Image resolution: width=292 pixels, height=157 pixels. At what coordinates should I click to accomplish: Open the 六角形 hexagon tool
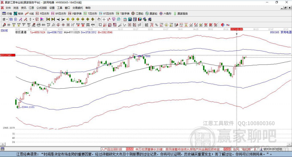click(x=165, y=14)
